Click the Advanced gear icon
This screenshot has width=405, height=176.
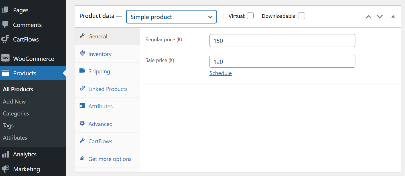(x=82, y=124)
